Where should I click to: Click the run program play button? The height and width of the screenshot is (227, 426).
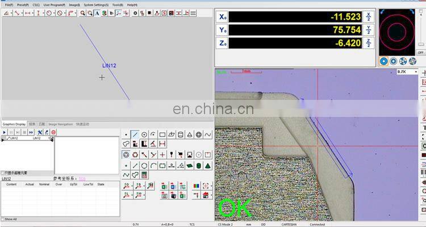(5, 132)
